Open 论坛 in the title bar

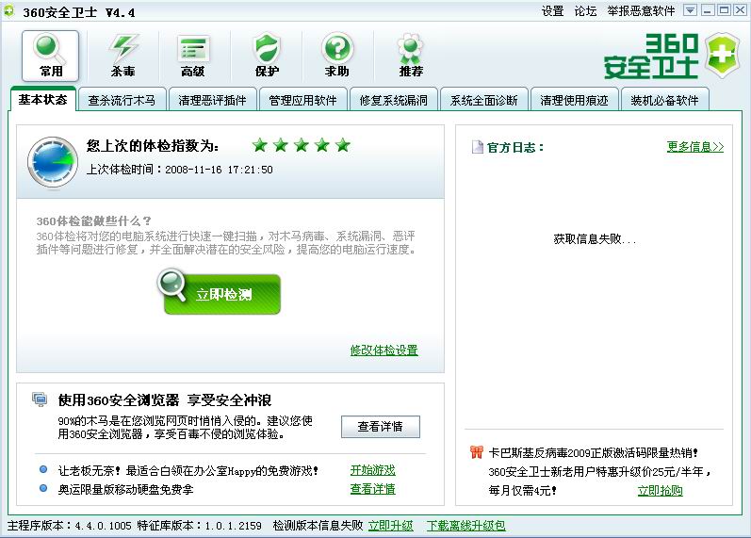pyautogui.click(x=585, y=11)
